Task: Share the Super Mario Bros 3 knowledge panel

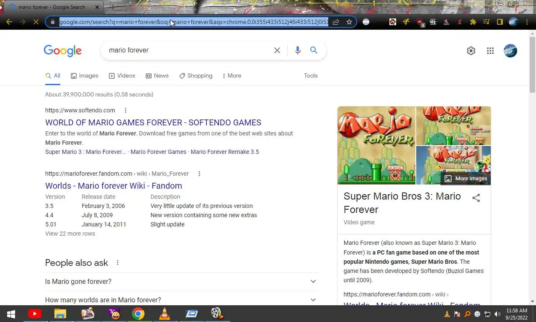Action: (476, 198)
